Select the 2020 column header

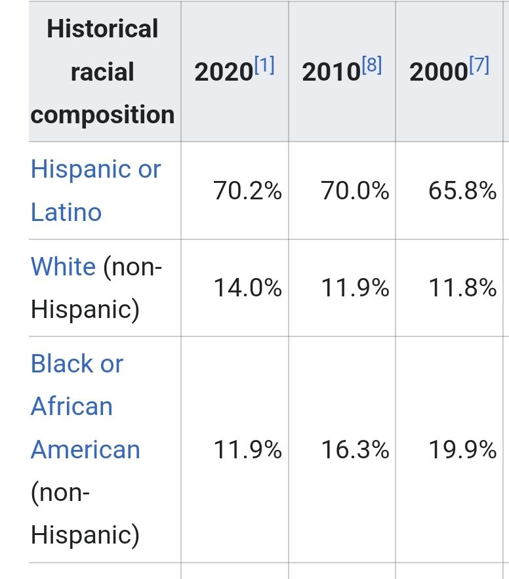pos(224,72)
